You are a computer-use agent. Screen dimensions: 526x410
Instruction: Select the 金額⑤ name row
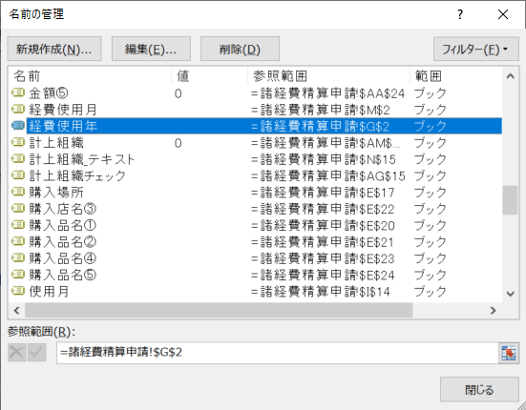coord(256,92)
